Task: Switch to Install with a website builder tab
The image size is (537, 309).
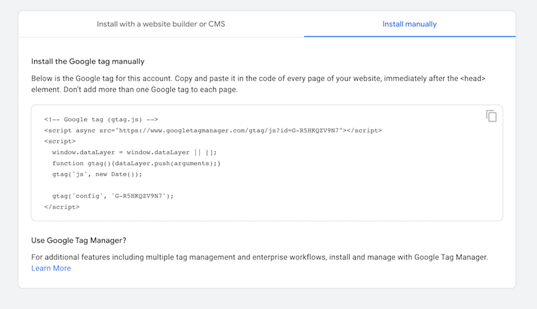Action: point(161,24)
